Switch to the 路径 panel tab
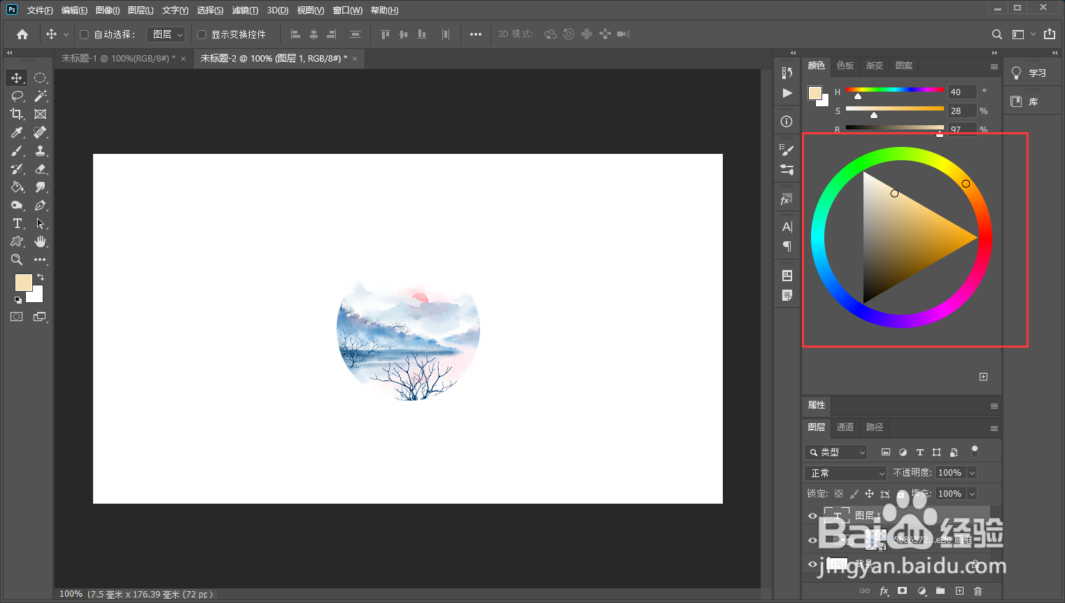The height and width of the screenshot is (603, 1065). (875, 427)
